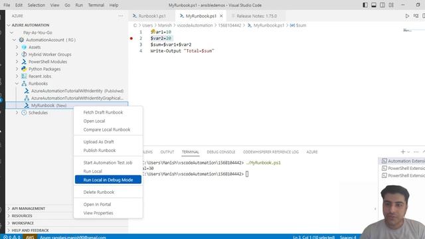Expand the Assets node
Screen dimensions: 425x239
17,47
